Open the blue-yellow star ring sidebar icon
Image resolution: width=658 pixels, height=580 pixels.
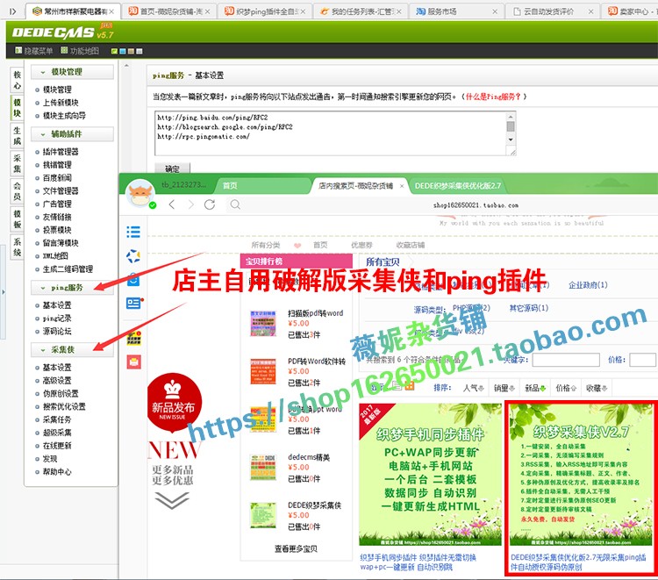coord(133,255)
